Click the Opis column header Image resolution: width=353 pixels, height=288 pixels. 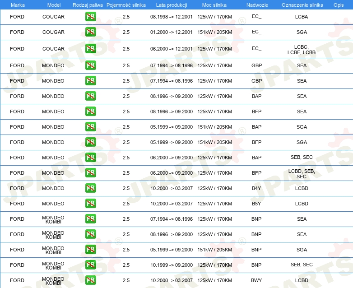339,5
